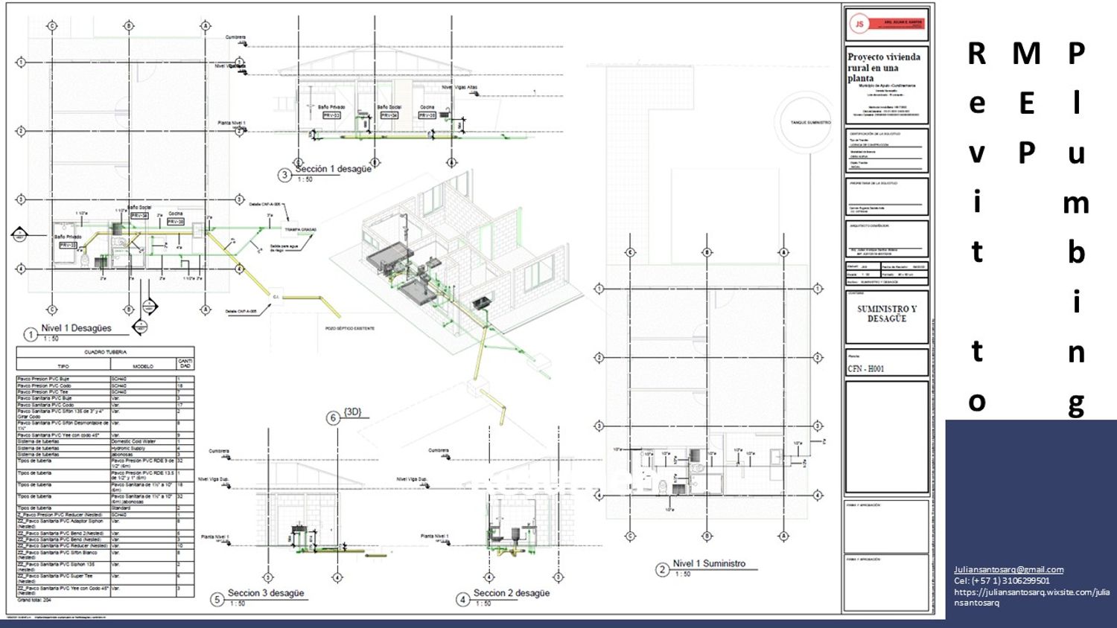The width and height of the screenshot is (1117, 628).
Task: Click view number 4 bubble for Sección 2 desagüe
Action: click(463, 599)
